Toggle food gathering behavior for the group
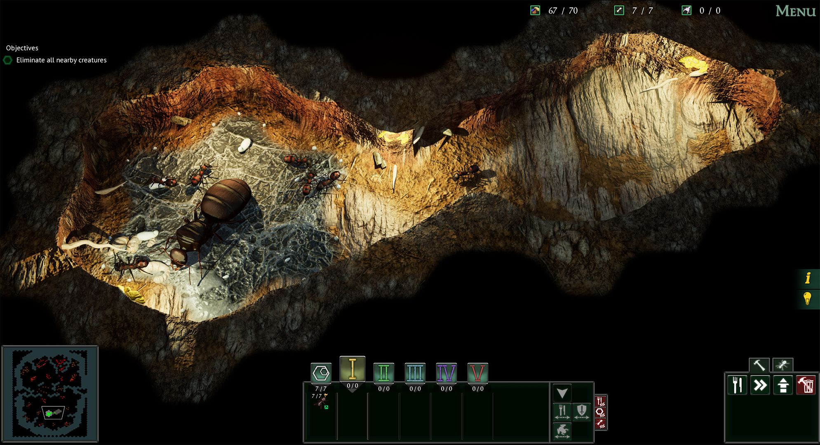Viewport: 820px width, 445px height. (562, 412)
